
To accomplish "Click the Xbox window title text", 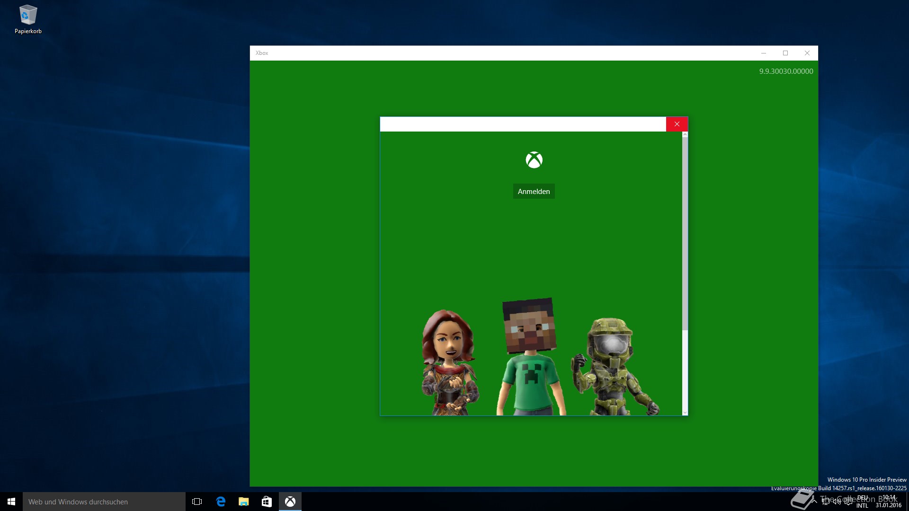I will pyautogui.click(x=262, y=53).
